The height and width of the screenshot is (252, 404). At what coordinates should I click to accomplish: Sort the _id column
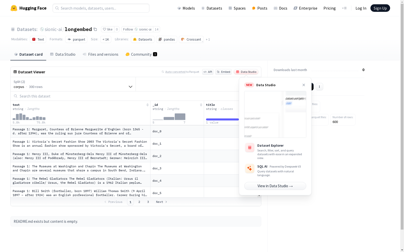coord(201,105)
